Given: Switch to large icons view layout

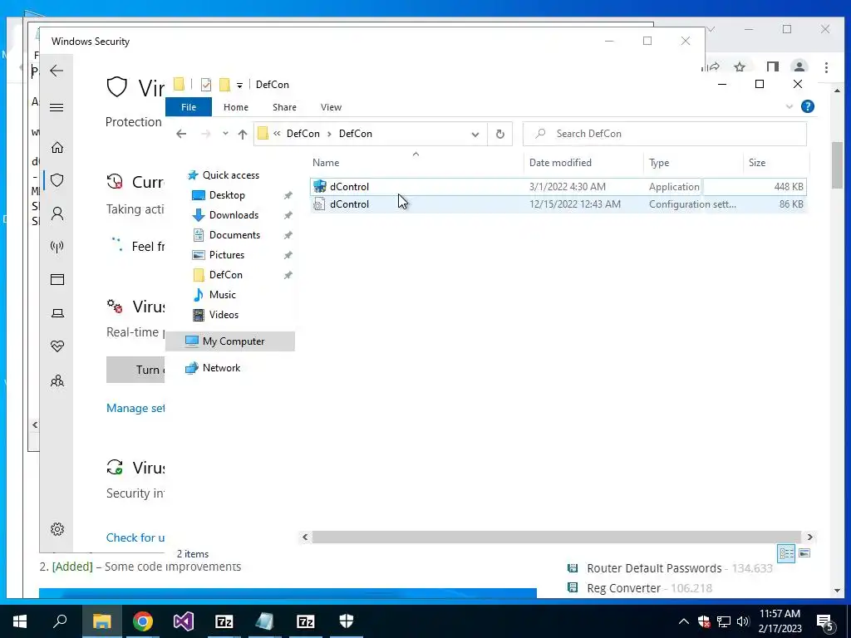Looking at the screenshot, I should 804,553.
